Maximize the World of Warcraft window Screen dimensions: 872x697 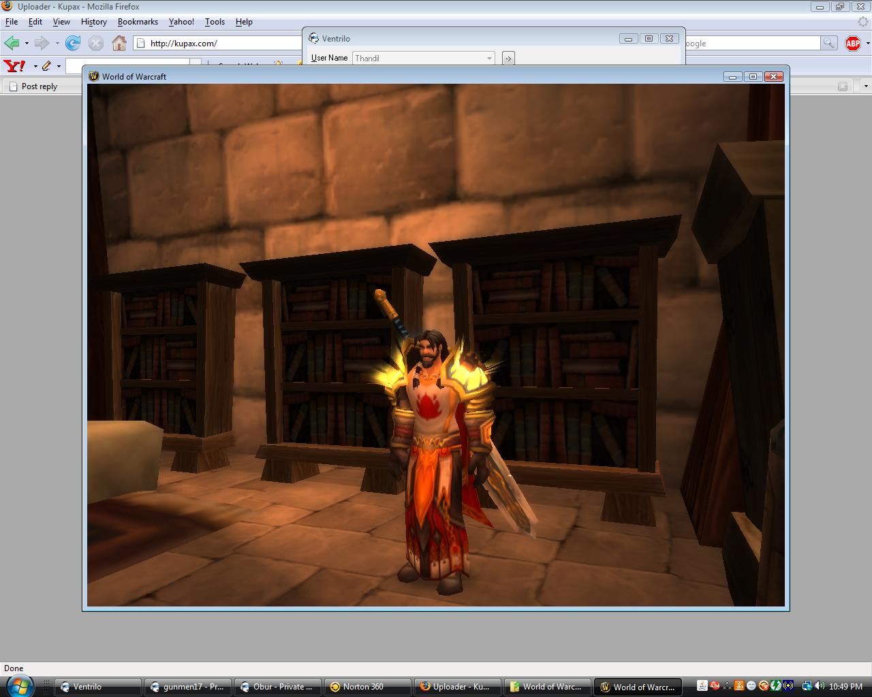pyautogui.click(x=753, y=76)
